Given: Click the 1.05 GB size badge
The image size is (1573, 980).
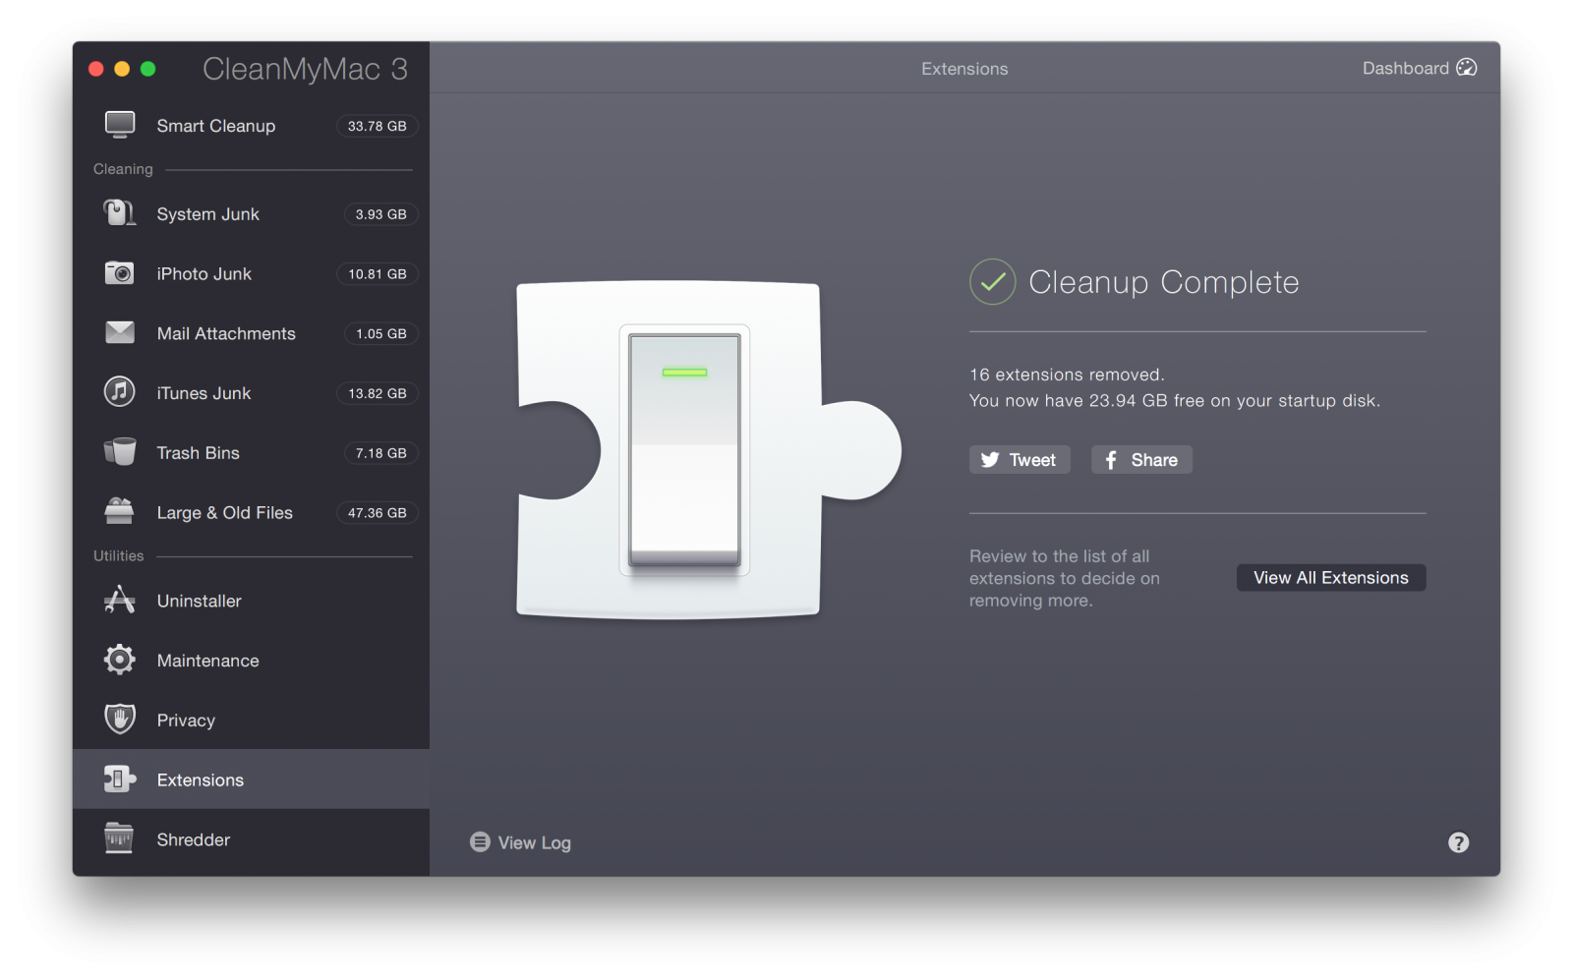Looking at the screenshot, I should click(380, 334).
